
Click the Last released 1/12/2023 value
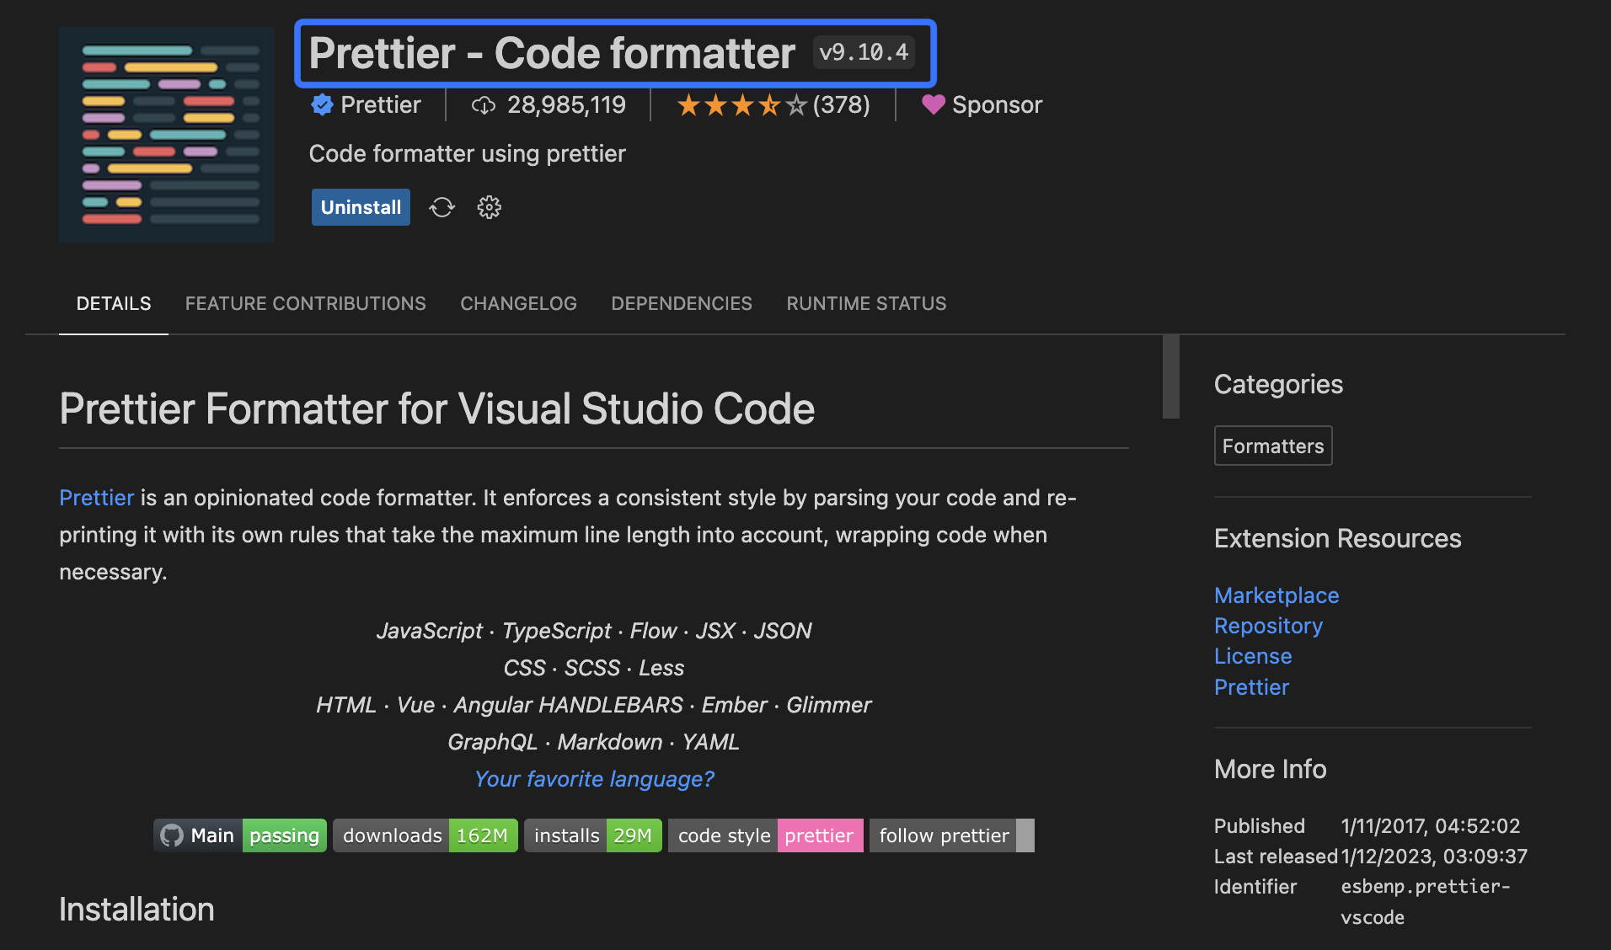coord(1434,857)
